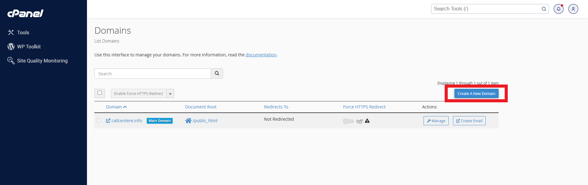The image size is (588, 185).
Task: Click into the Search Tools field
Action: tap(485, 9)
